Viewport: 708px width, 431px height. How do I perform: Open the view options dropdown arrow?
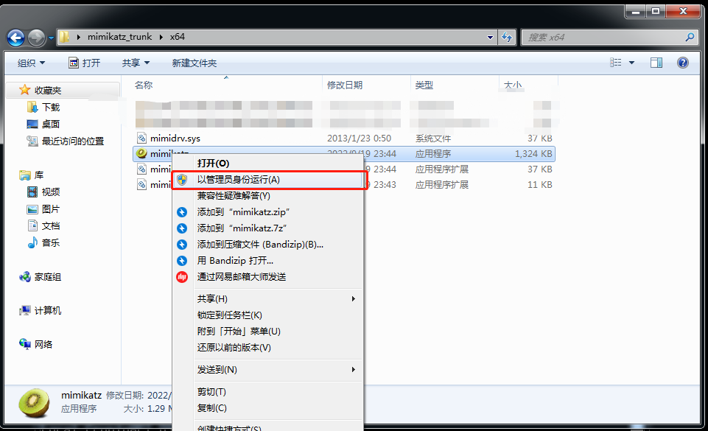click(x=631, y=63)
